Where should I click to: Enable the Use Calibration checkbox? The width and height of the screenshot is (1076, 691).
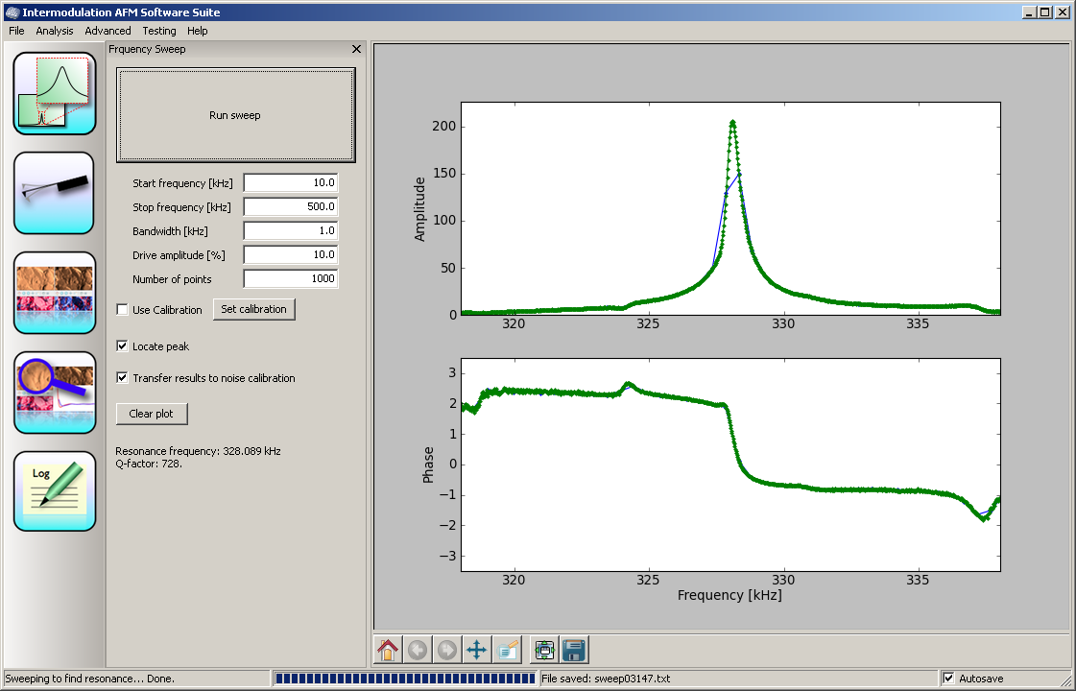pos(122,309)
